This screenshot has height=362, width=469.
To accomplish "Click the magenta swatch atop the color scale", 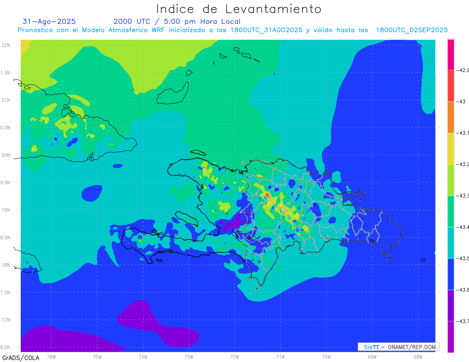I will pyautogui.click(x=451, y=55).
